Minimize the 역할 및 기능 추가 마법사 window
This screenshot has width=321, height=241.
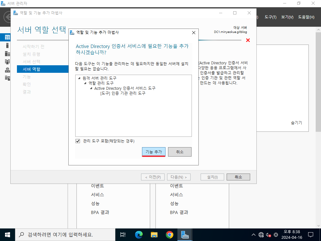click(221, 13)
